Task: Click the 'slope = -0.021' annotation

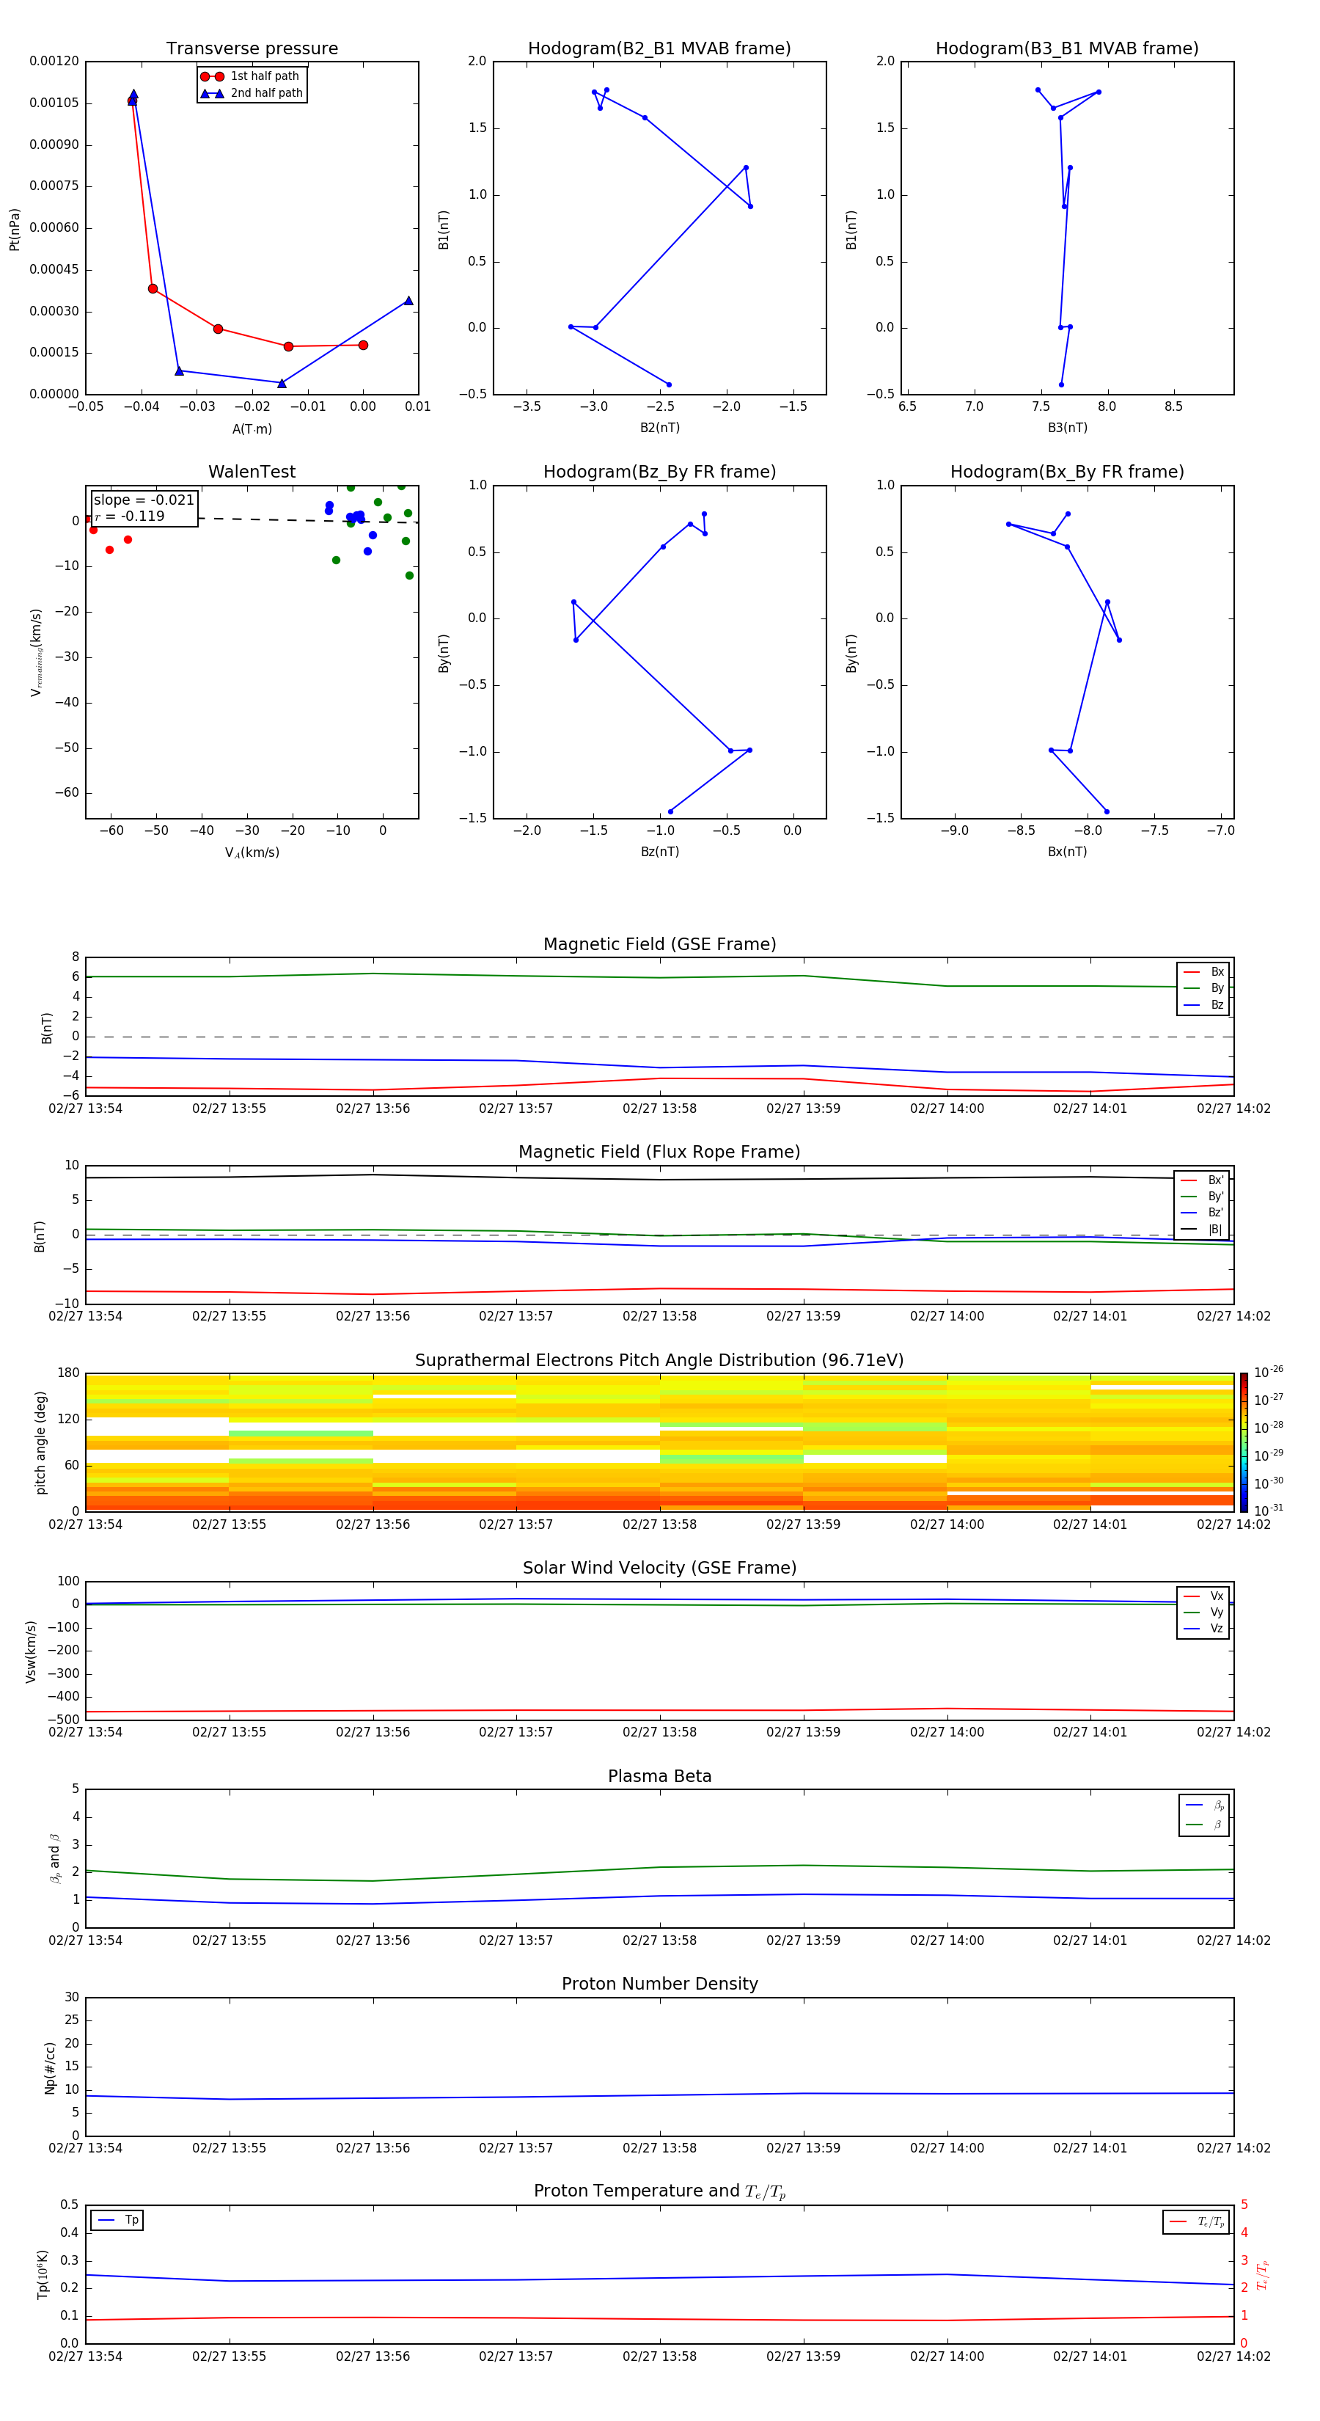Action: coord(144,500)
